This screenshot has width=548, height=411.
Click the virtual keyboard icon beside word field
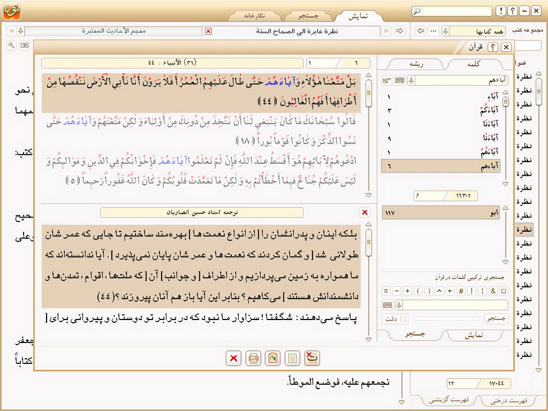[x=400, y=81]
